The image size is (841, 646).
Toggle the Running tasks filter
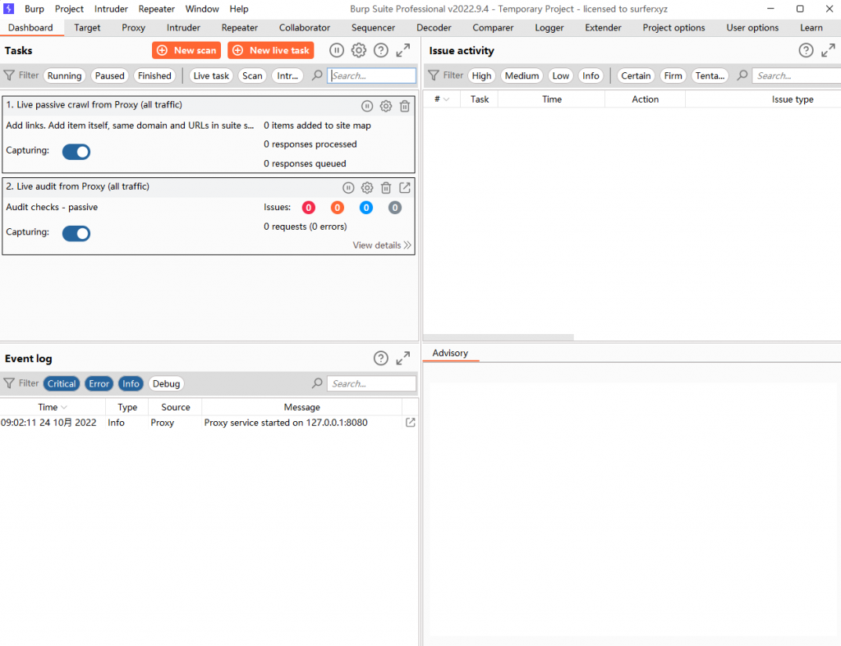pyautogui.click(x=64, y=76)
